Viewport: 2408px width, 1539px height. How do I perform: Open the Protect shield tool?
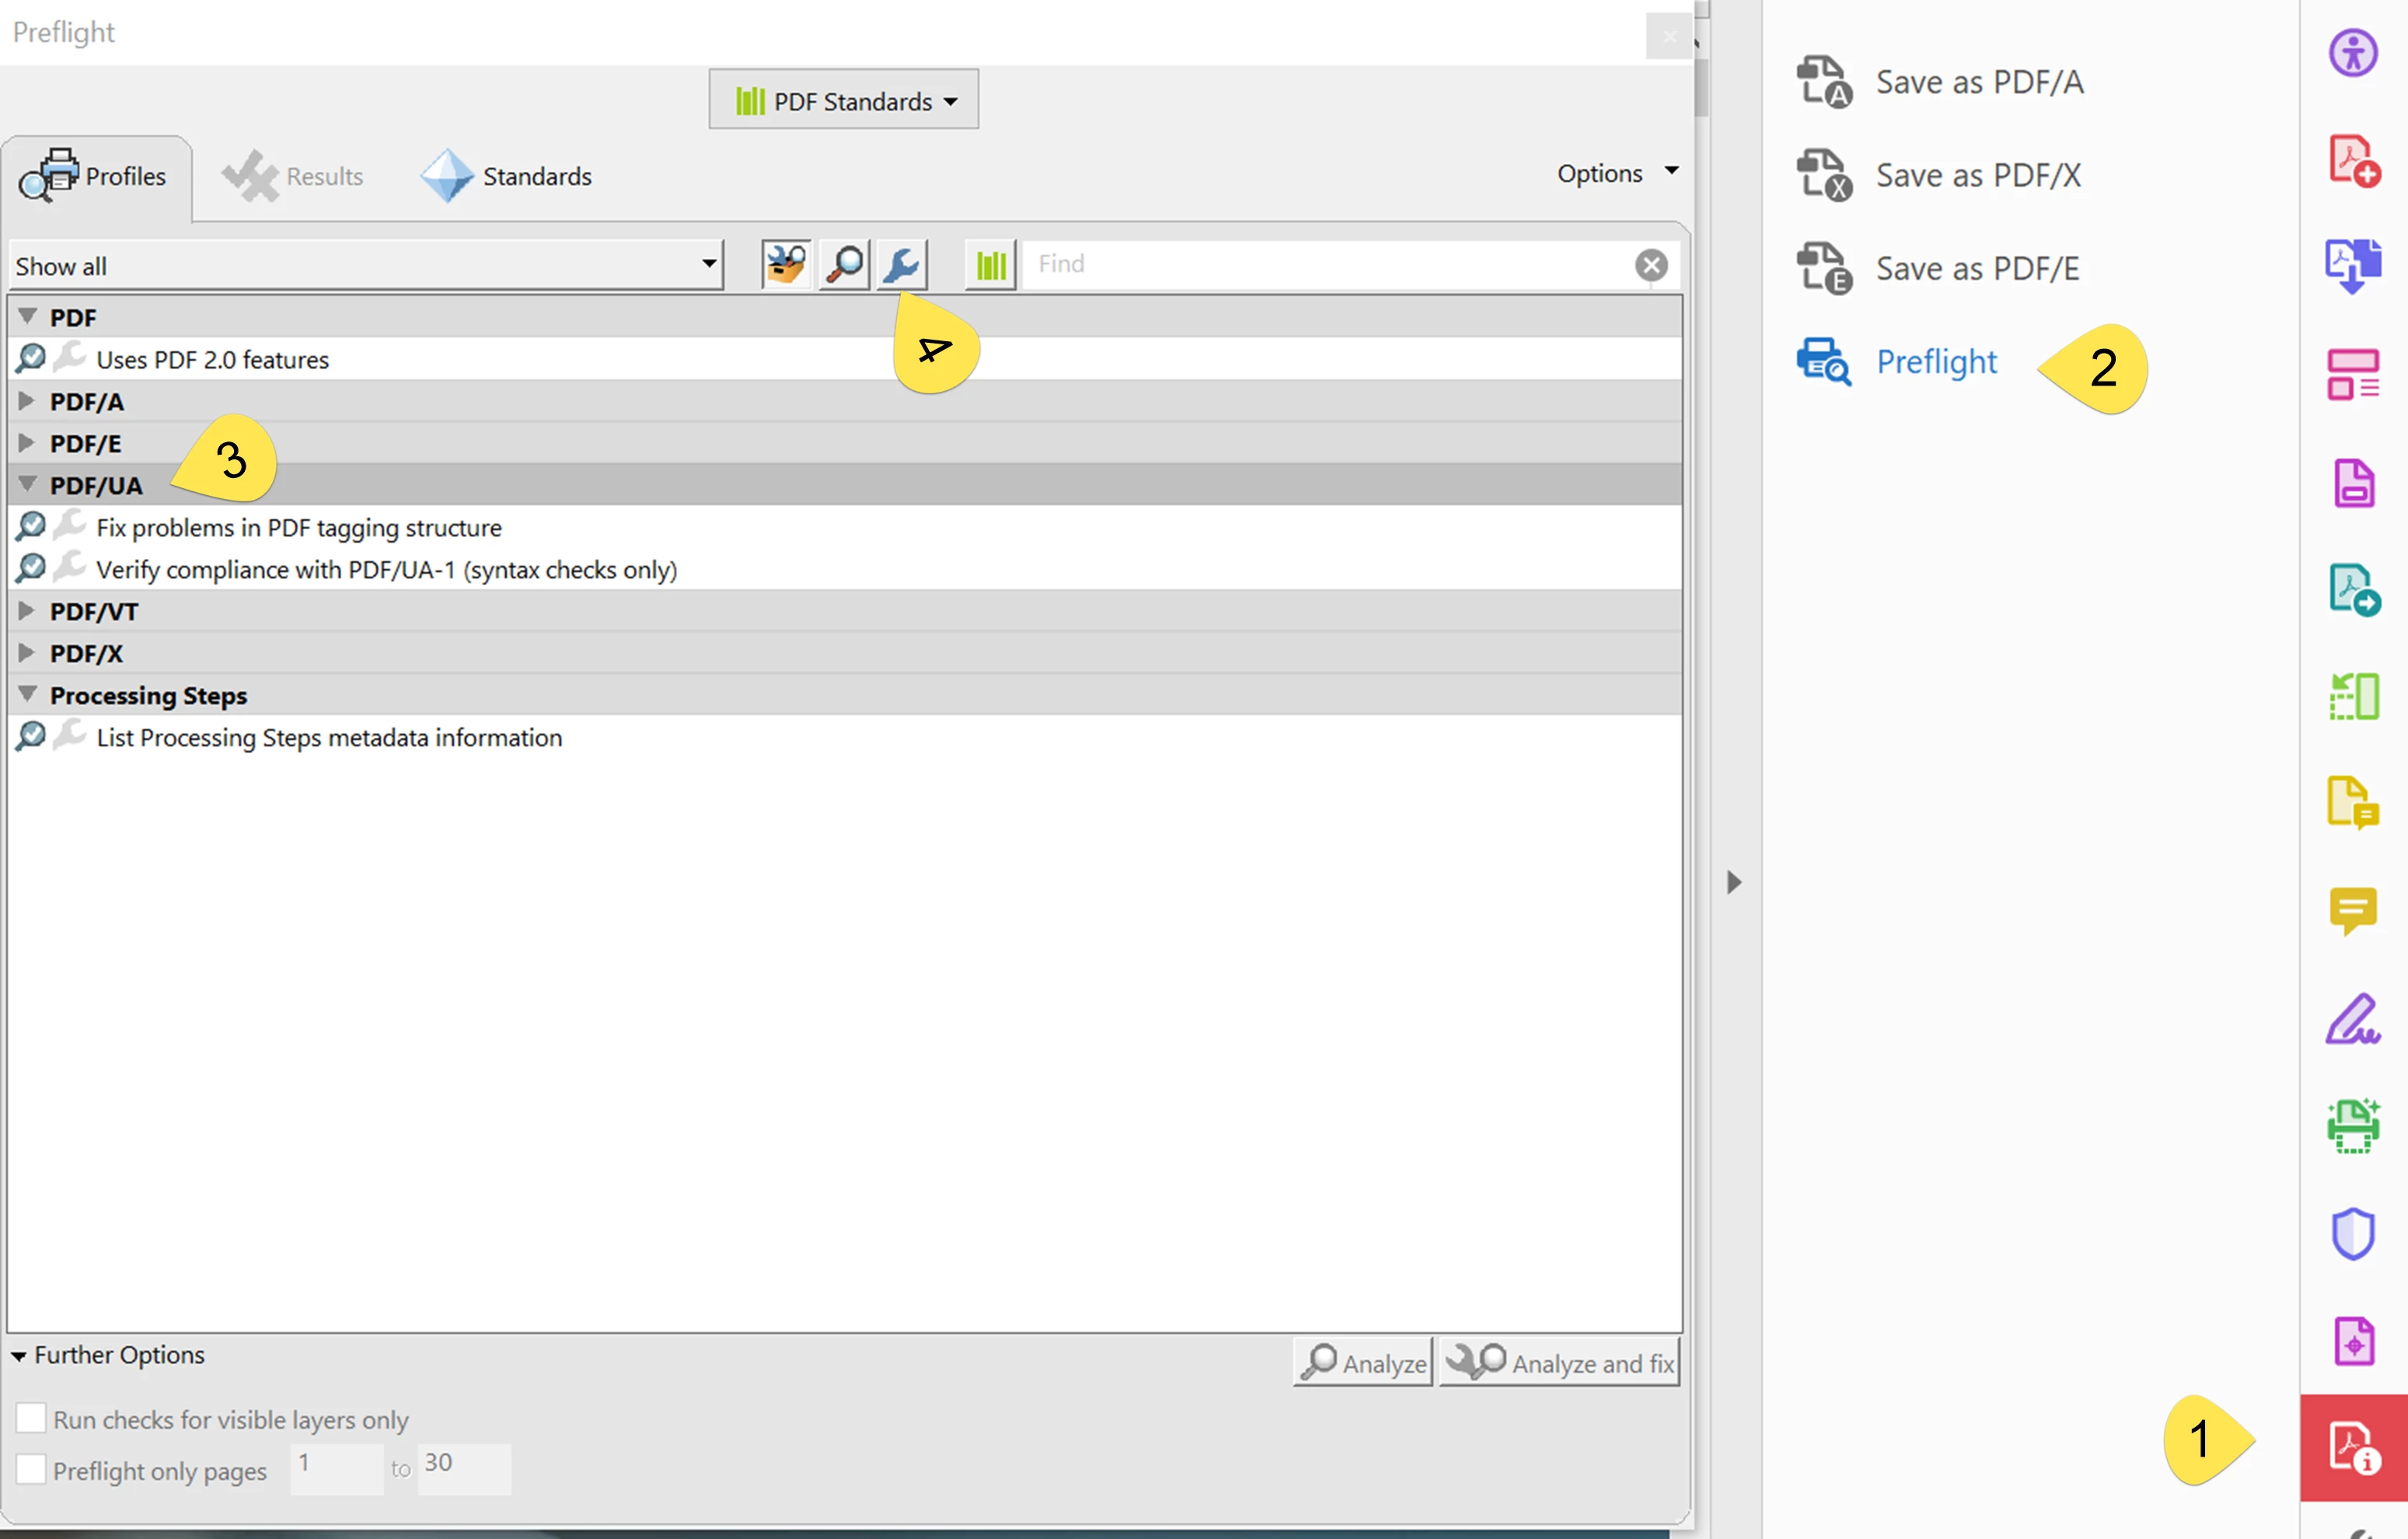[x=2352, y=1233]
